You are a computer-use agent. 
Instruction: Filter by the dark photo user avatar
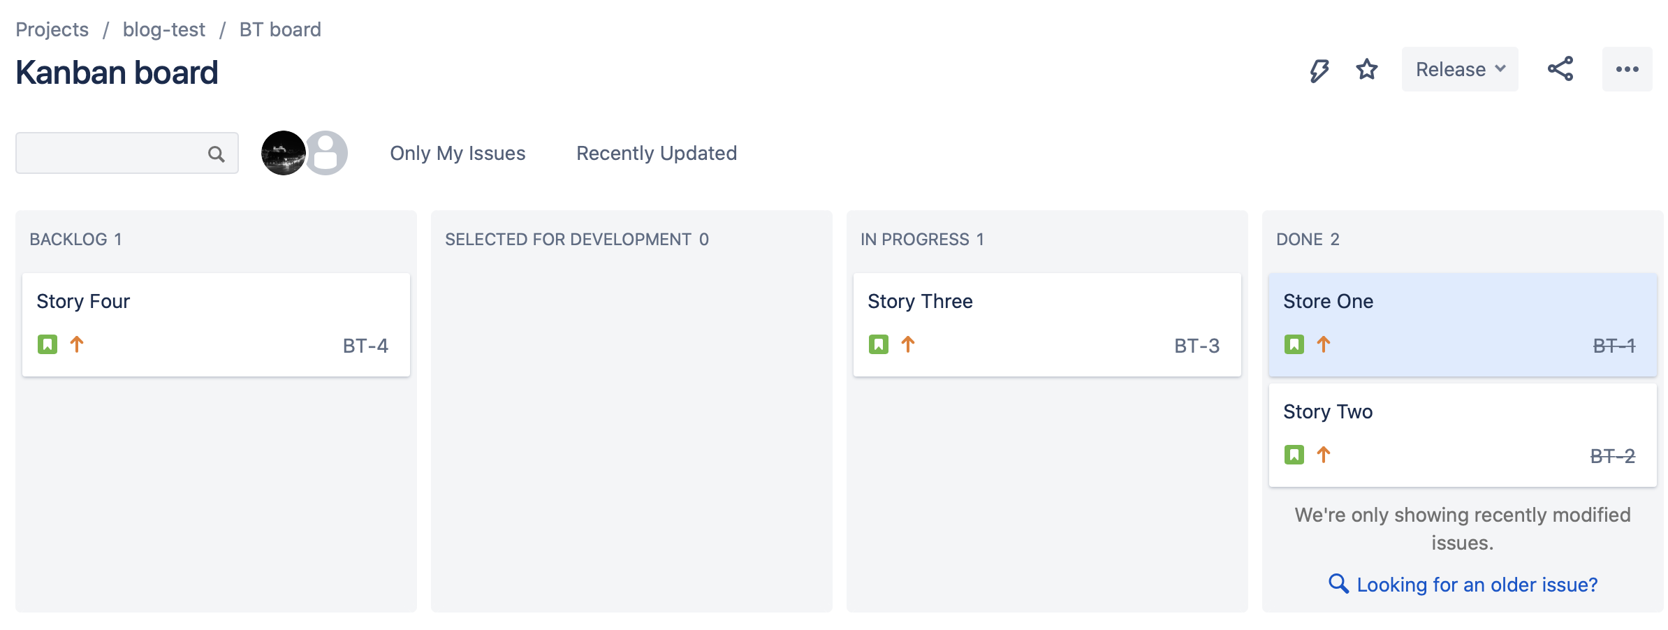(282, 153)
